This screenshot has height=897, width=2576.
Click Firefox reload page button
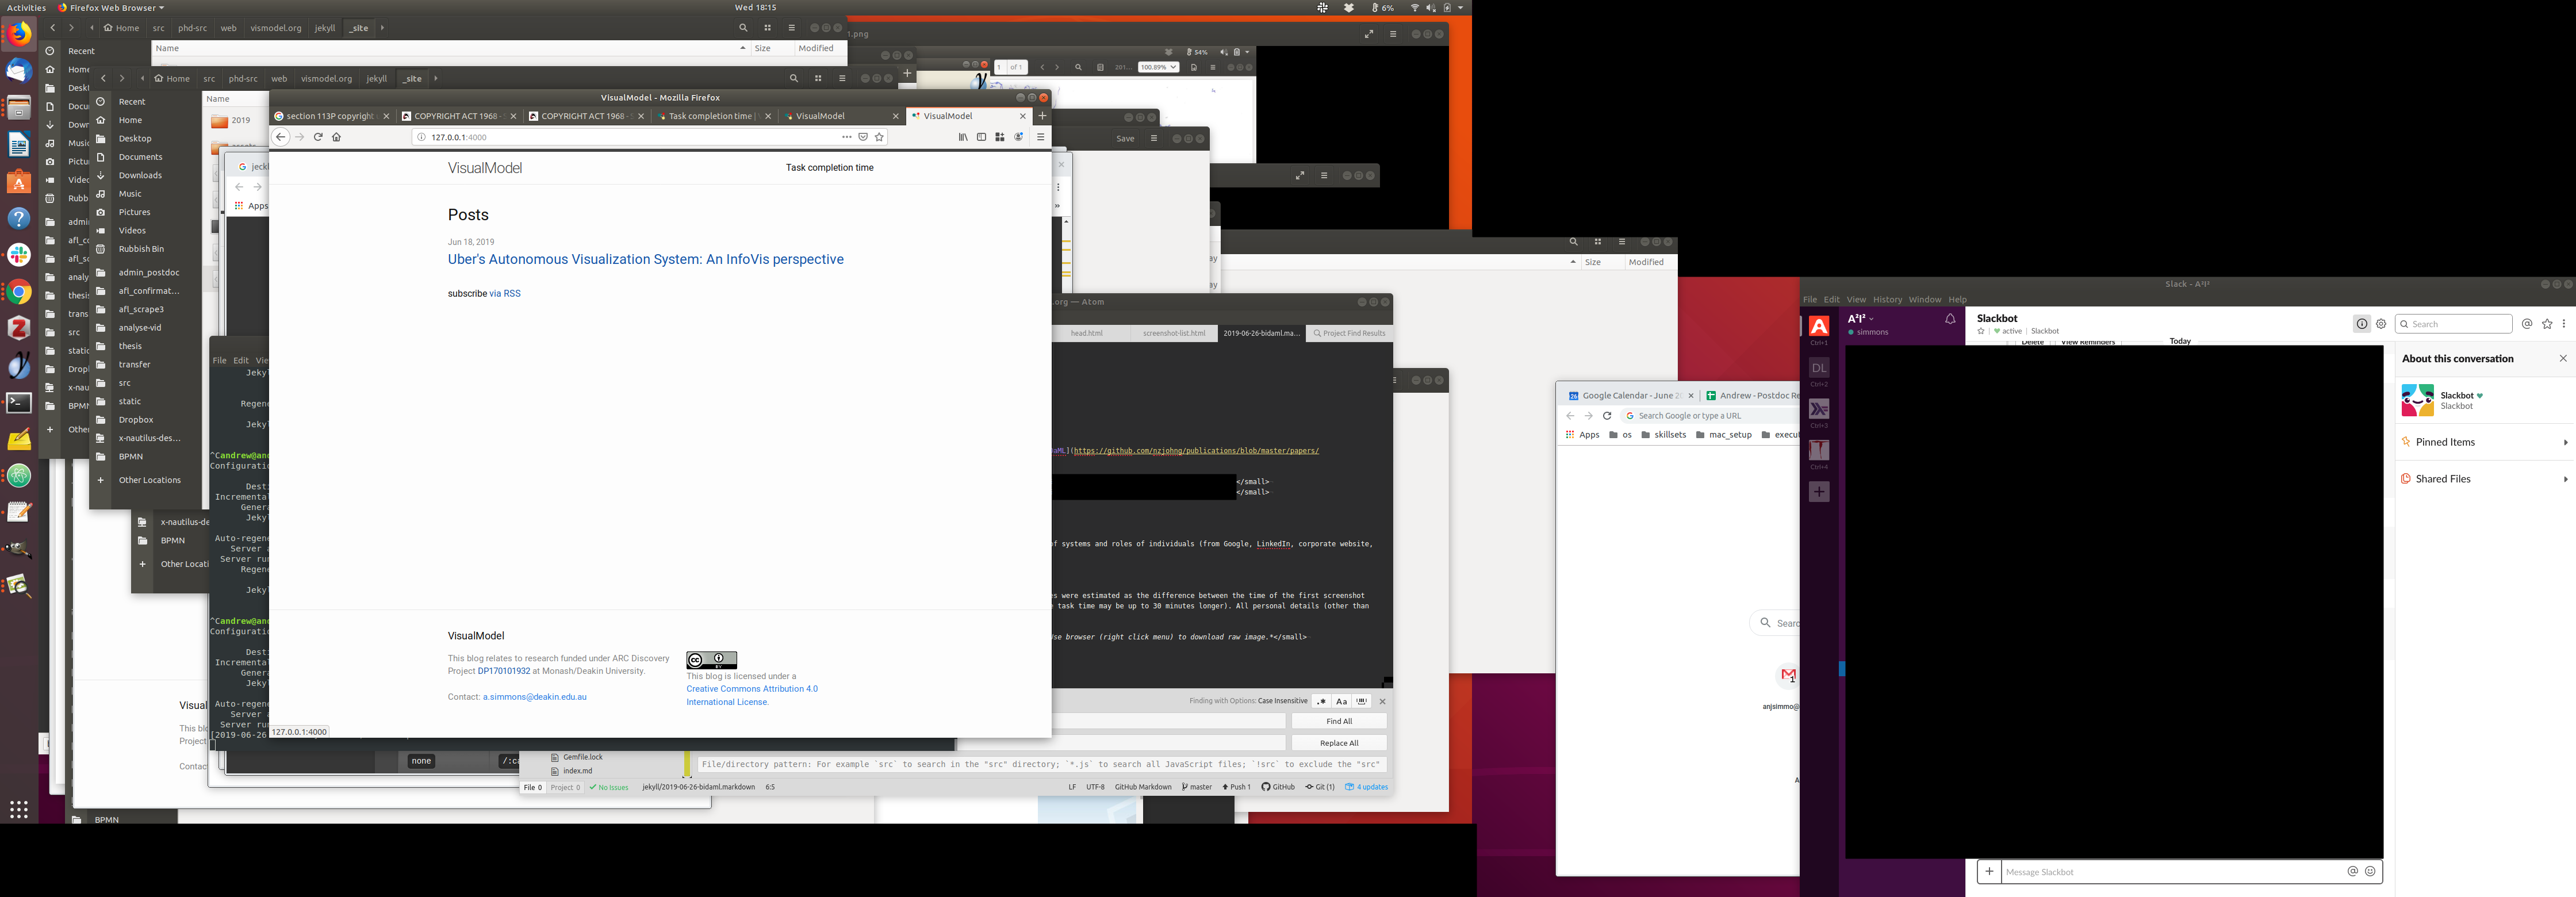coord(318,137)
